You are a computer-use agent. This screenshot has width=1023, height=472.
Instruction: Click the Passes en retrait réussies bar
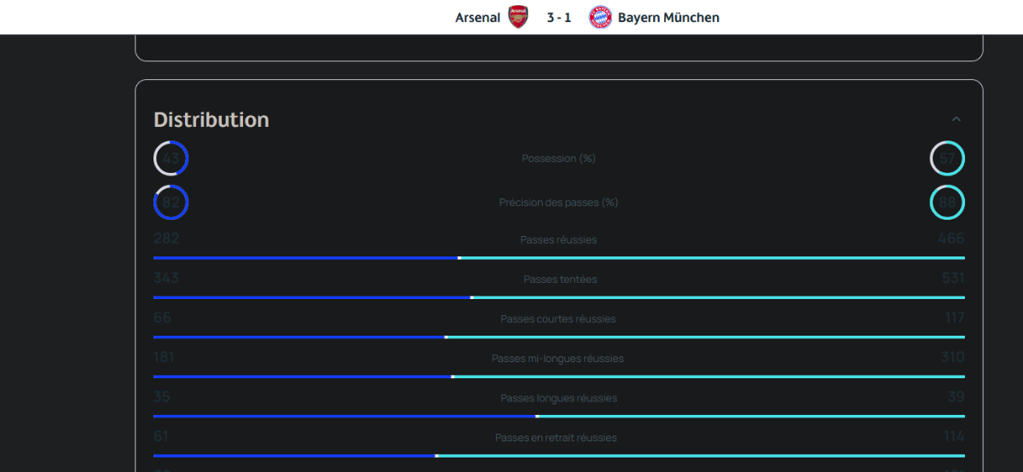[x=559, y=456]
